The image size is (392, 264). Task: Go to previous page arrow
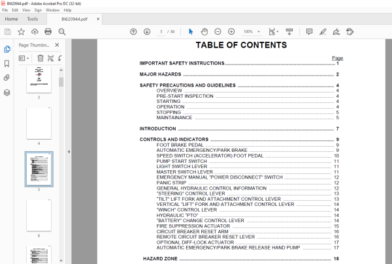[x=133, y=32]
